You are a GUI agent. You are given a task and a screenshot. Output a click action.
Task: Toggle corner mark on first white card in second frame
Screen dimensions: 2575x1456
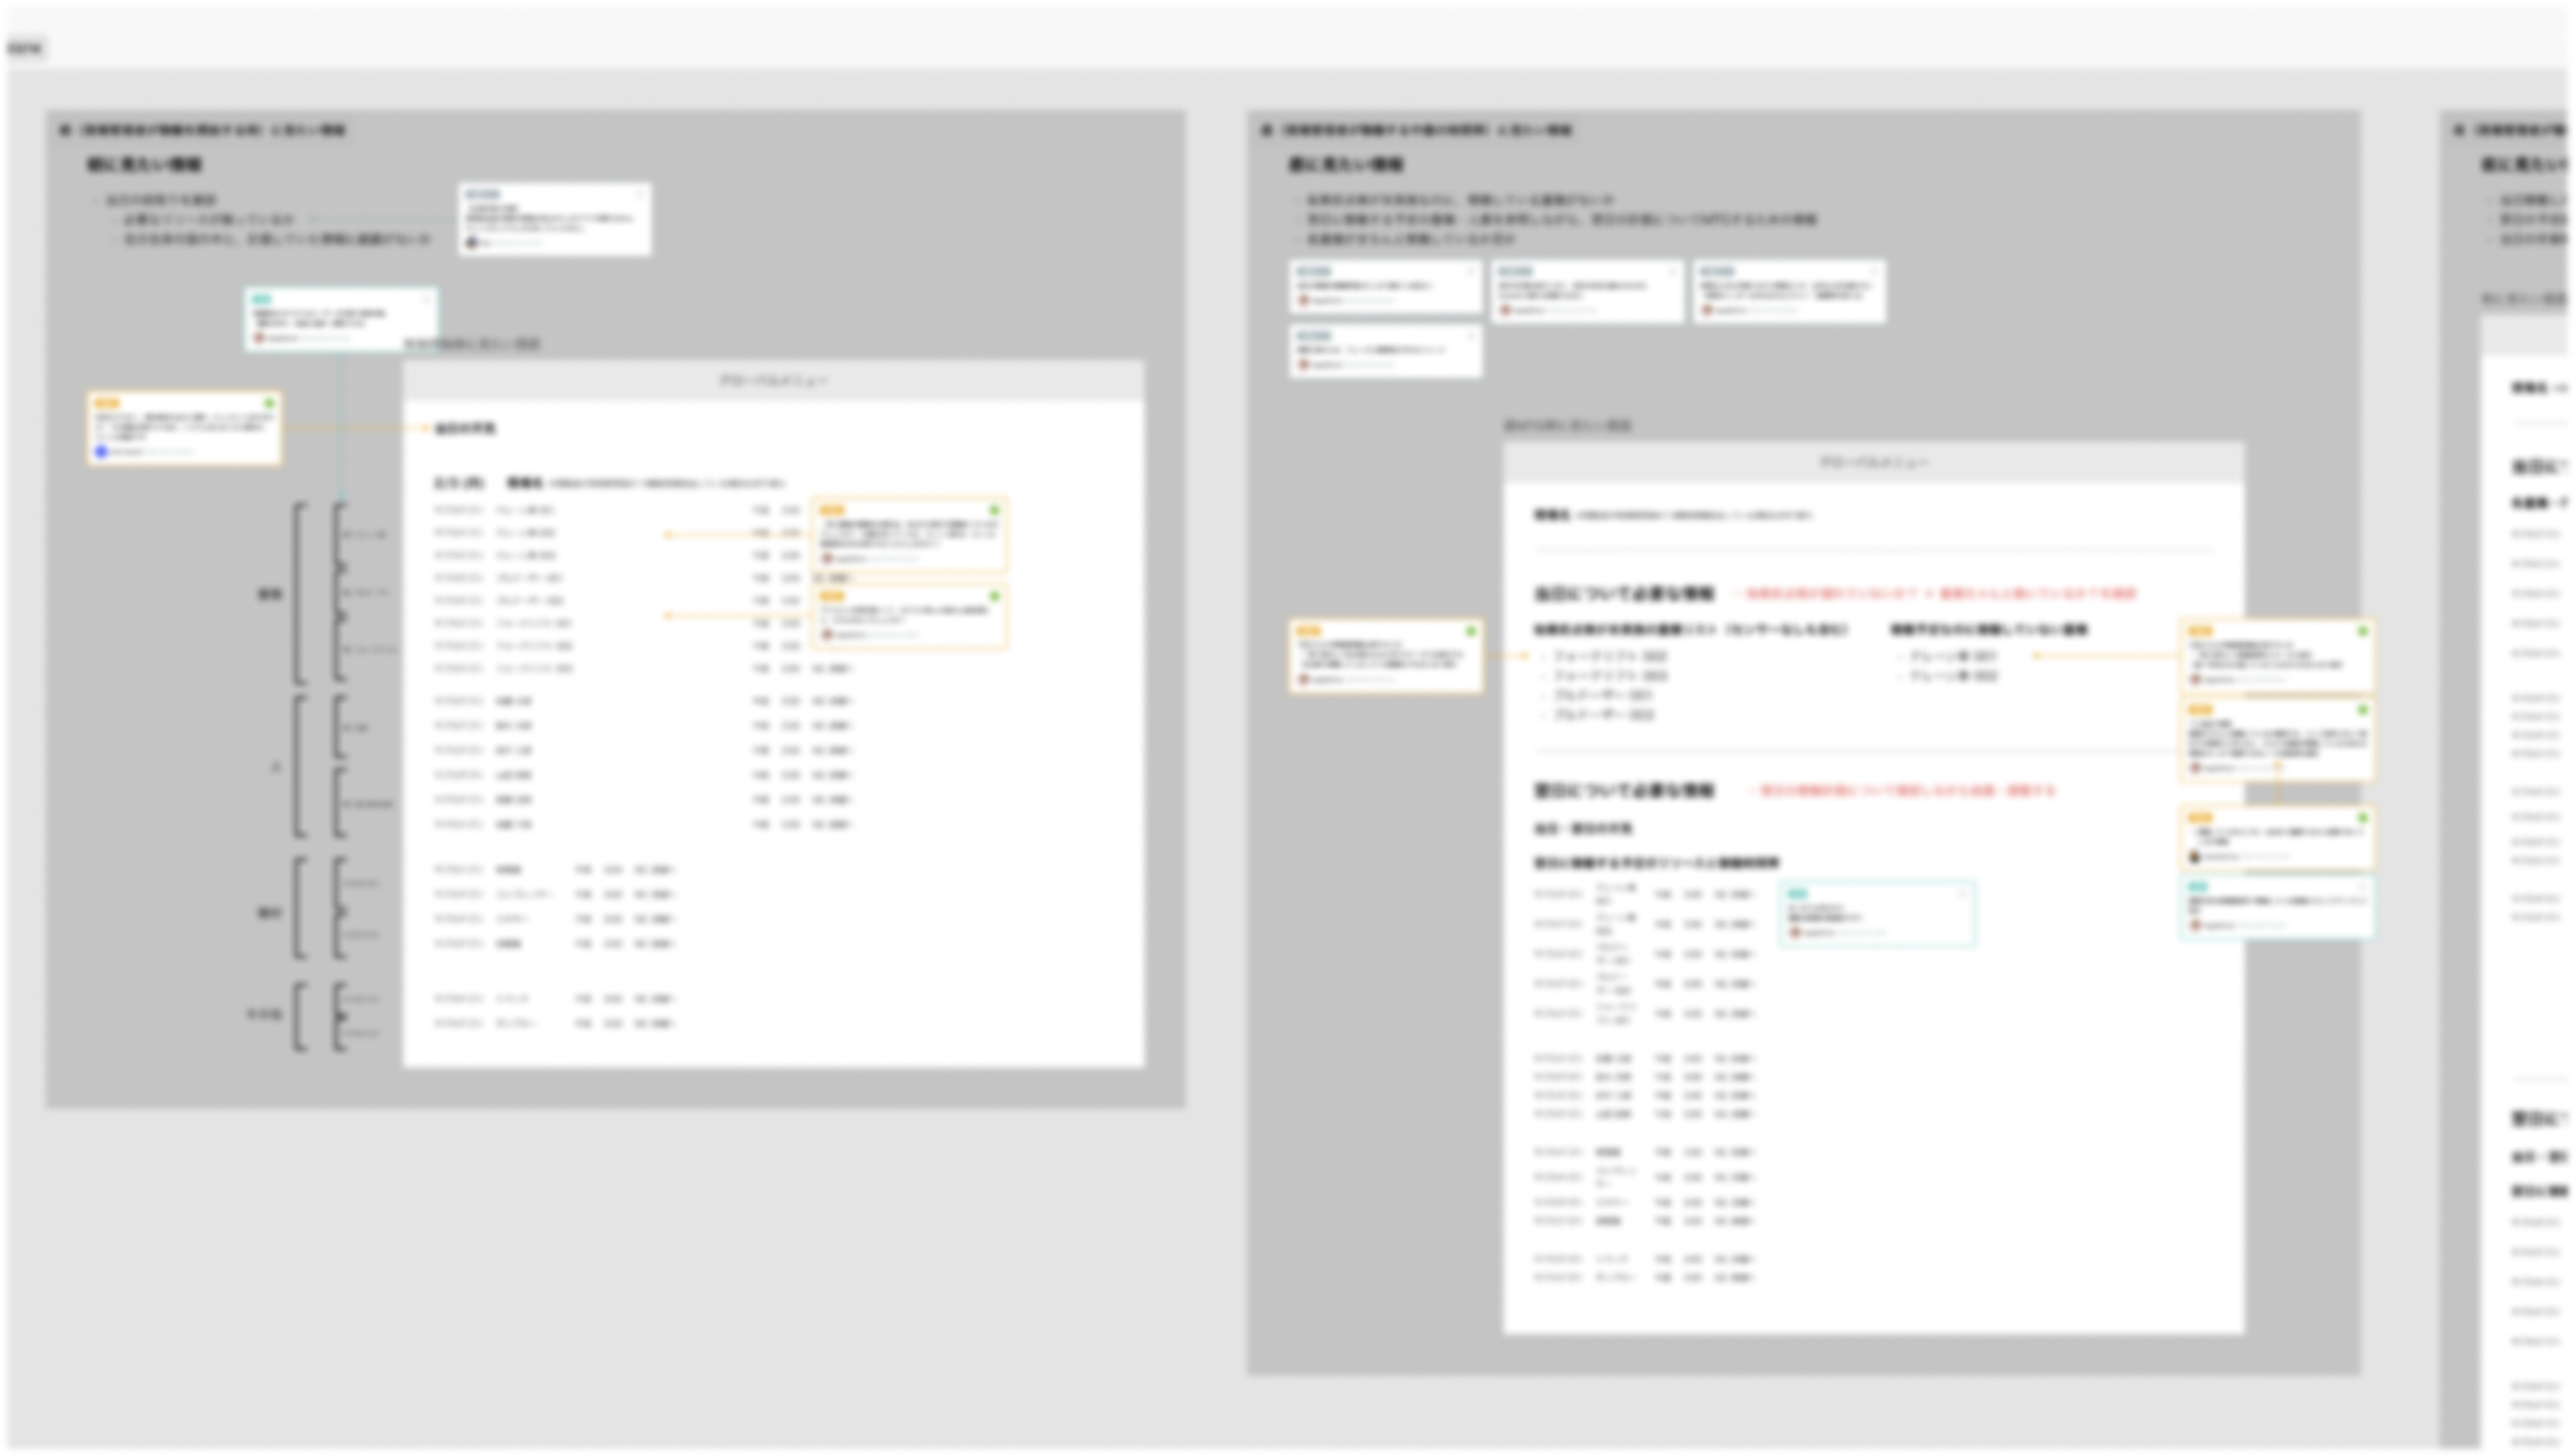click(1470, 271)
